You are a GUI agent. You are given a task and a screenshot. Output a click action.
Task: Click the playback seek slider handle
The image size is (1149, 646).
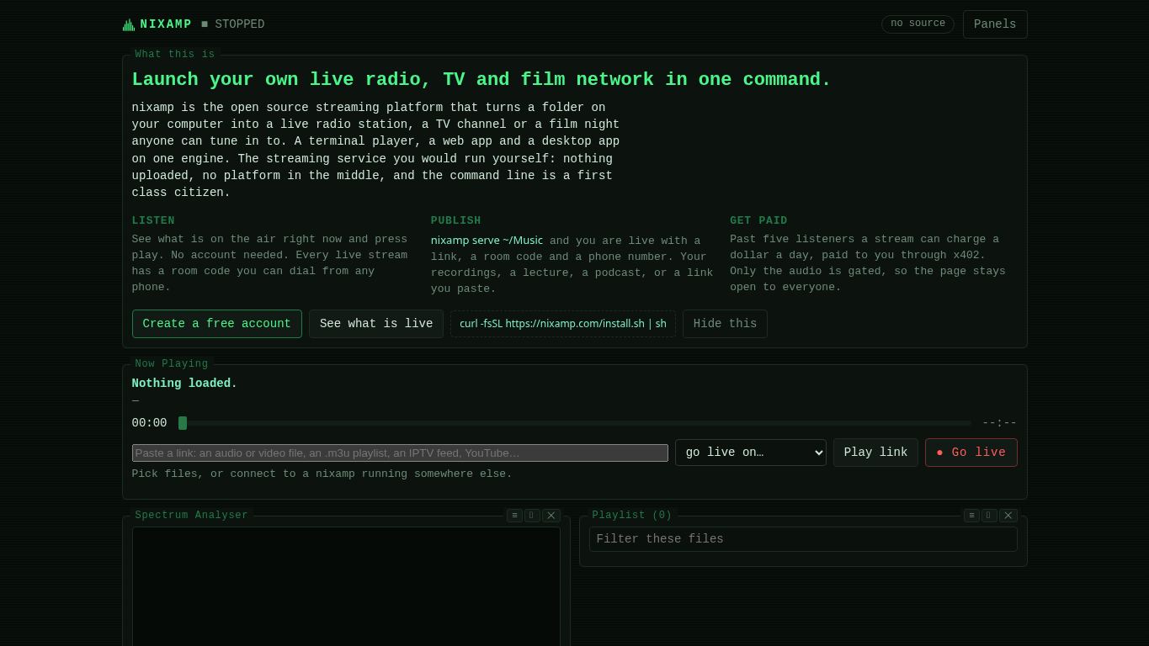pos(183,423)
